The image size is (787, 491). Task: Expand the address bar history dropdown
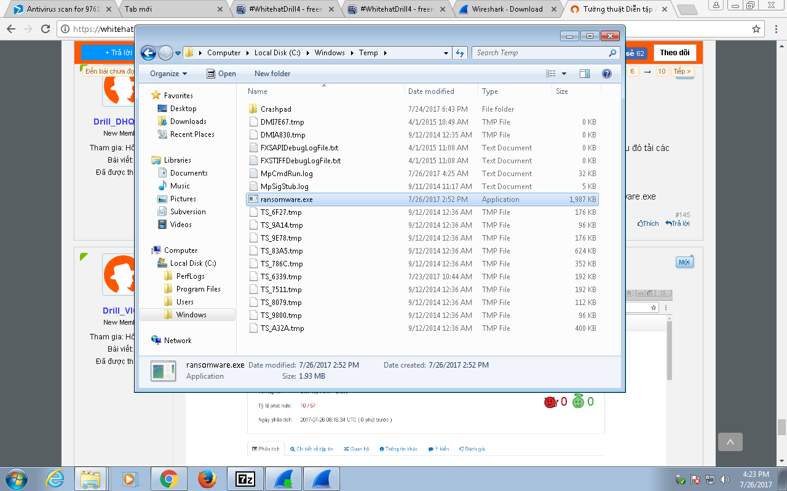coord(446,53)
